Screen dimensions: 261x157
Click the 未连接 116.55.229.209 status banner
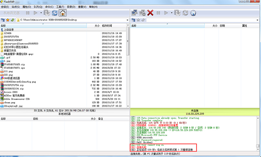point(195,112)
